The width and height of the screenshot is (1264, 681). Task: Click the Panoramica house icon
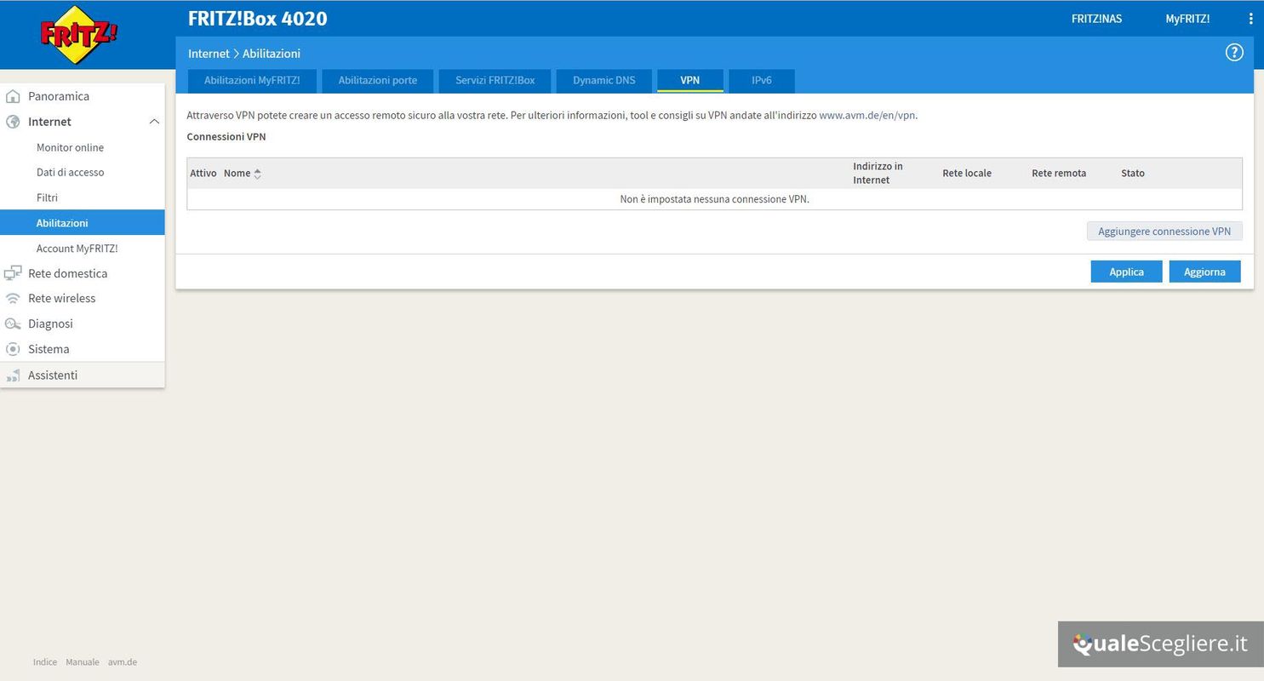tap(13, 96)
